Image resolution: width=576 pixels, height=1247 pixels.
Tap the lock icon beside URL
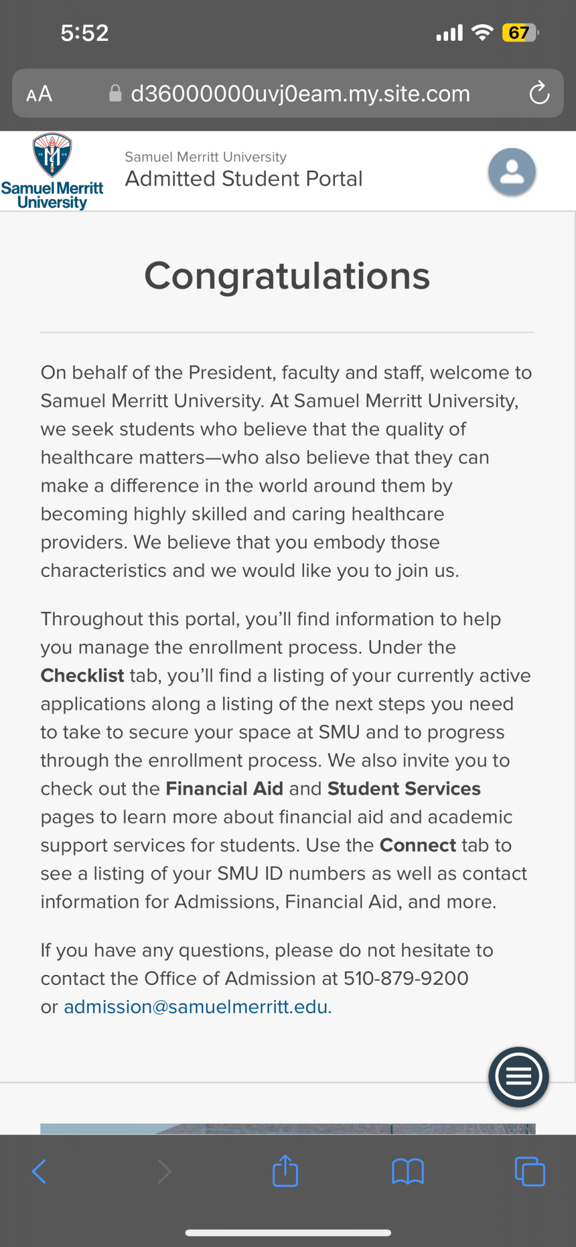pyautogui.click(x=115, y=93)
